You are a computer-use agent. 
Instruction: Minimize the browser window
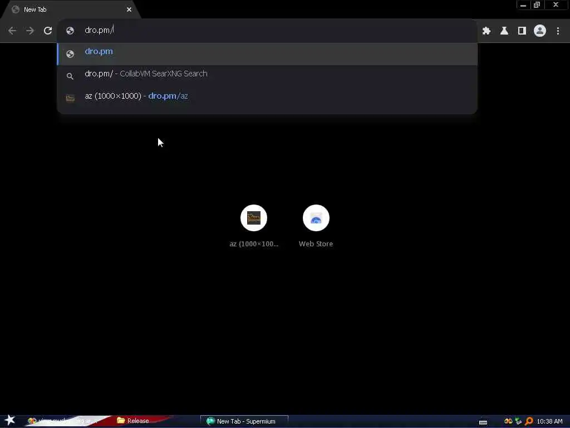click(x=523, y=5)
